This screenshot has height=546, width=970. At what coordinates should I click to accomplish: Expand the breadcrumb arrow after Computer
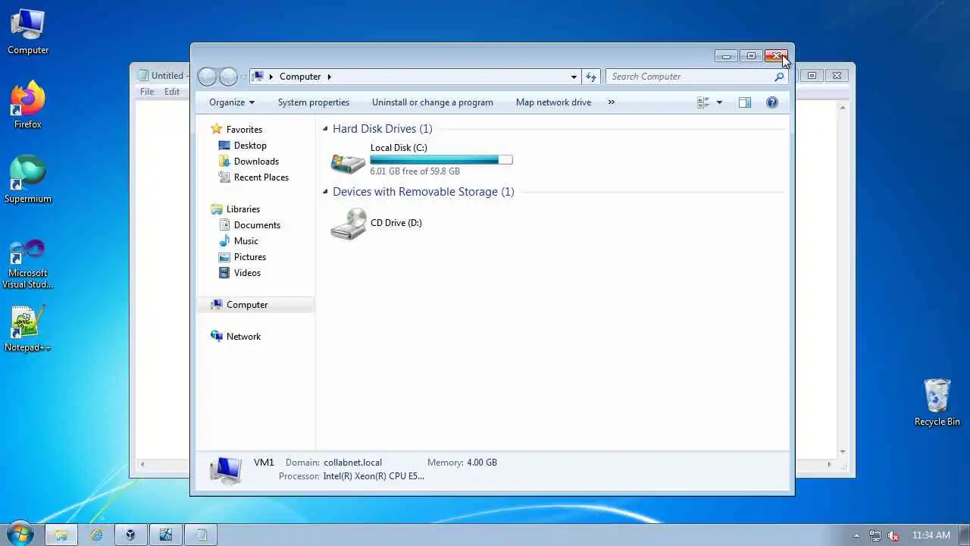pyautogui.click(x=329, y=77)
